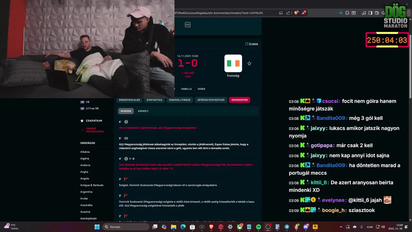412x232 pixels.
Task: Open Rockstar Games Launcher from taskbar
Action: (315, 227)
